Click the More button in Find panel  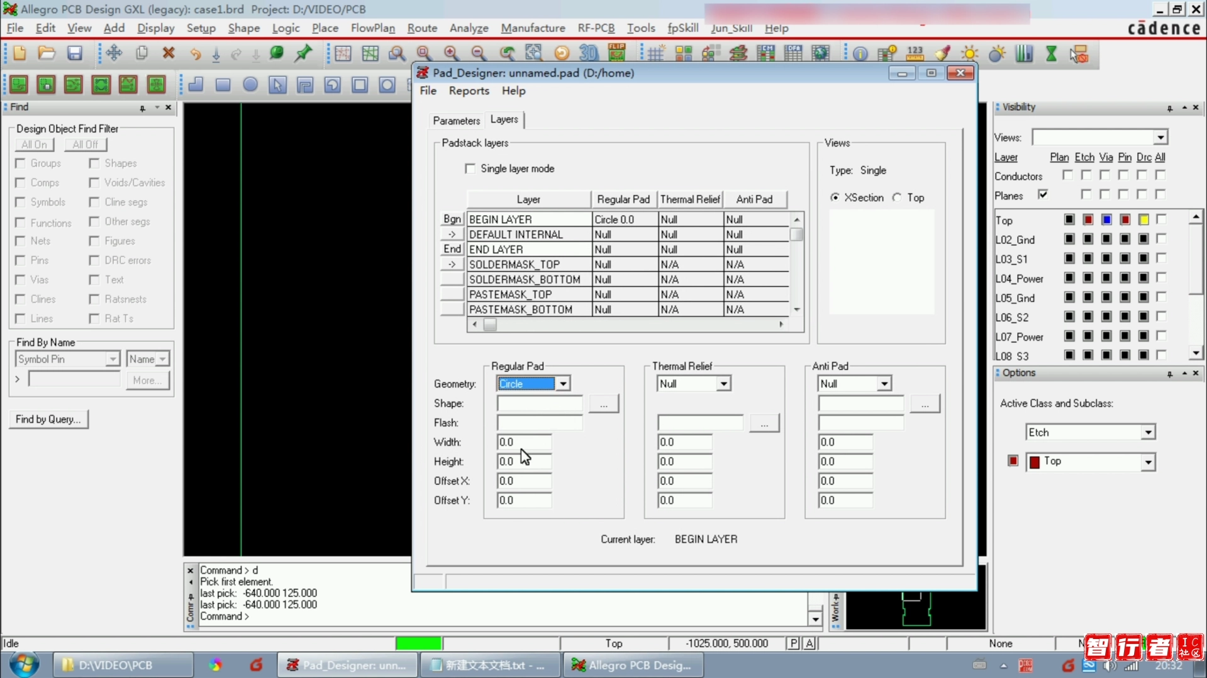147,381
